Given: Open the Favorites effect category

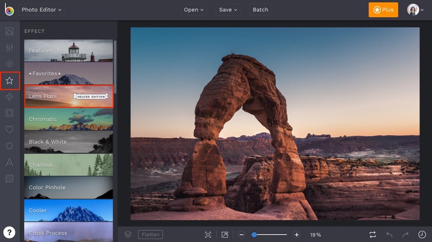Looking at the screenshot, I should [69, 74].
